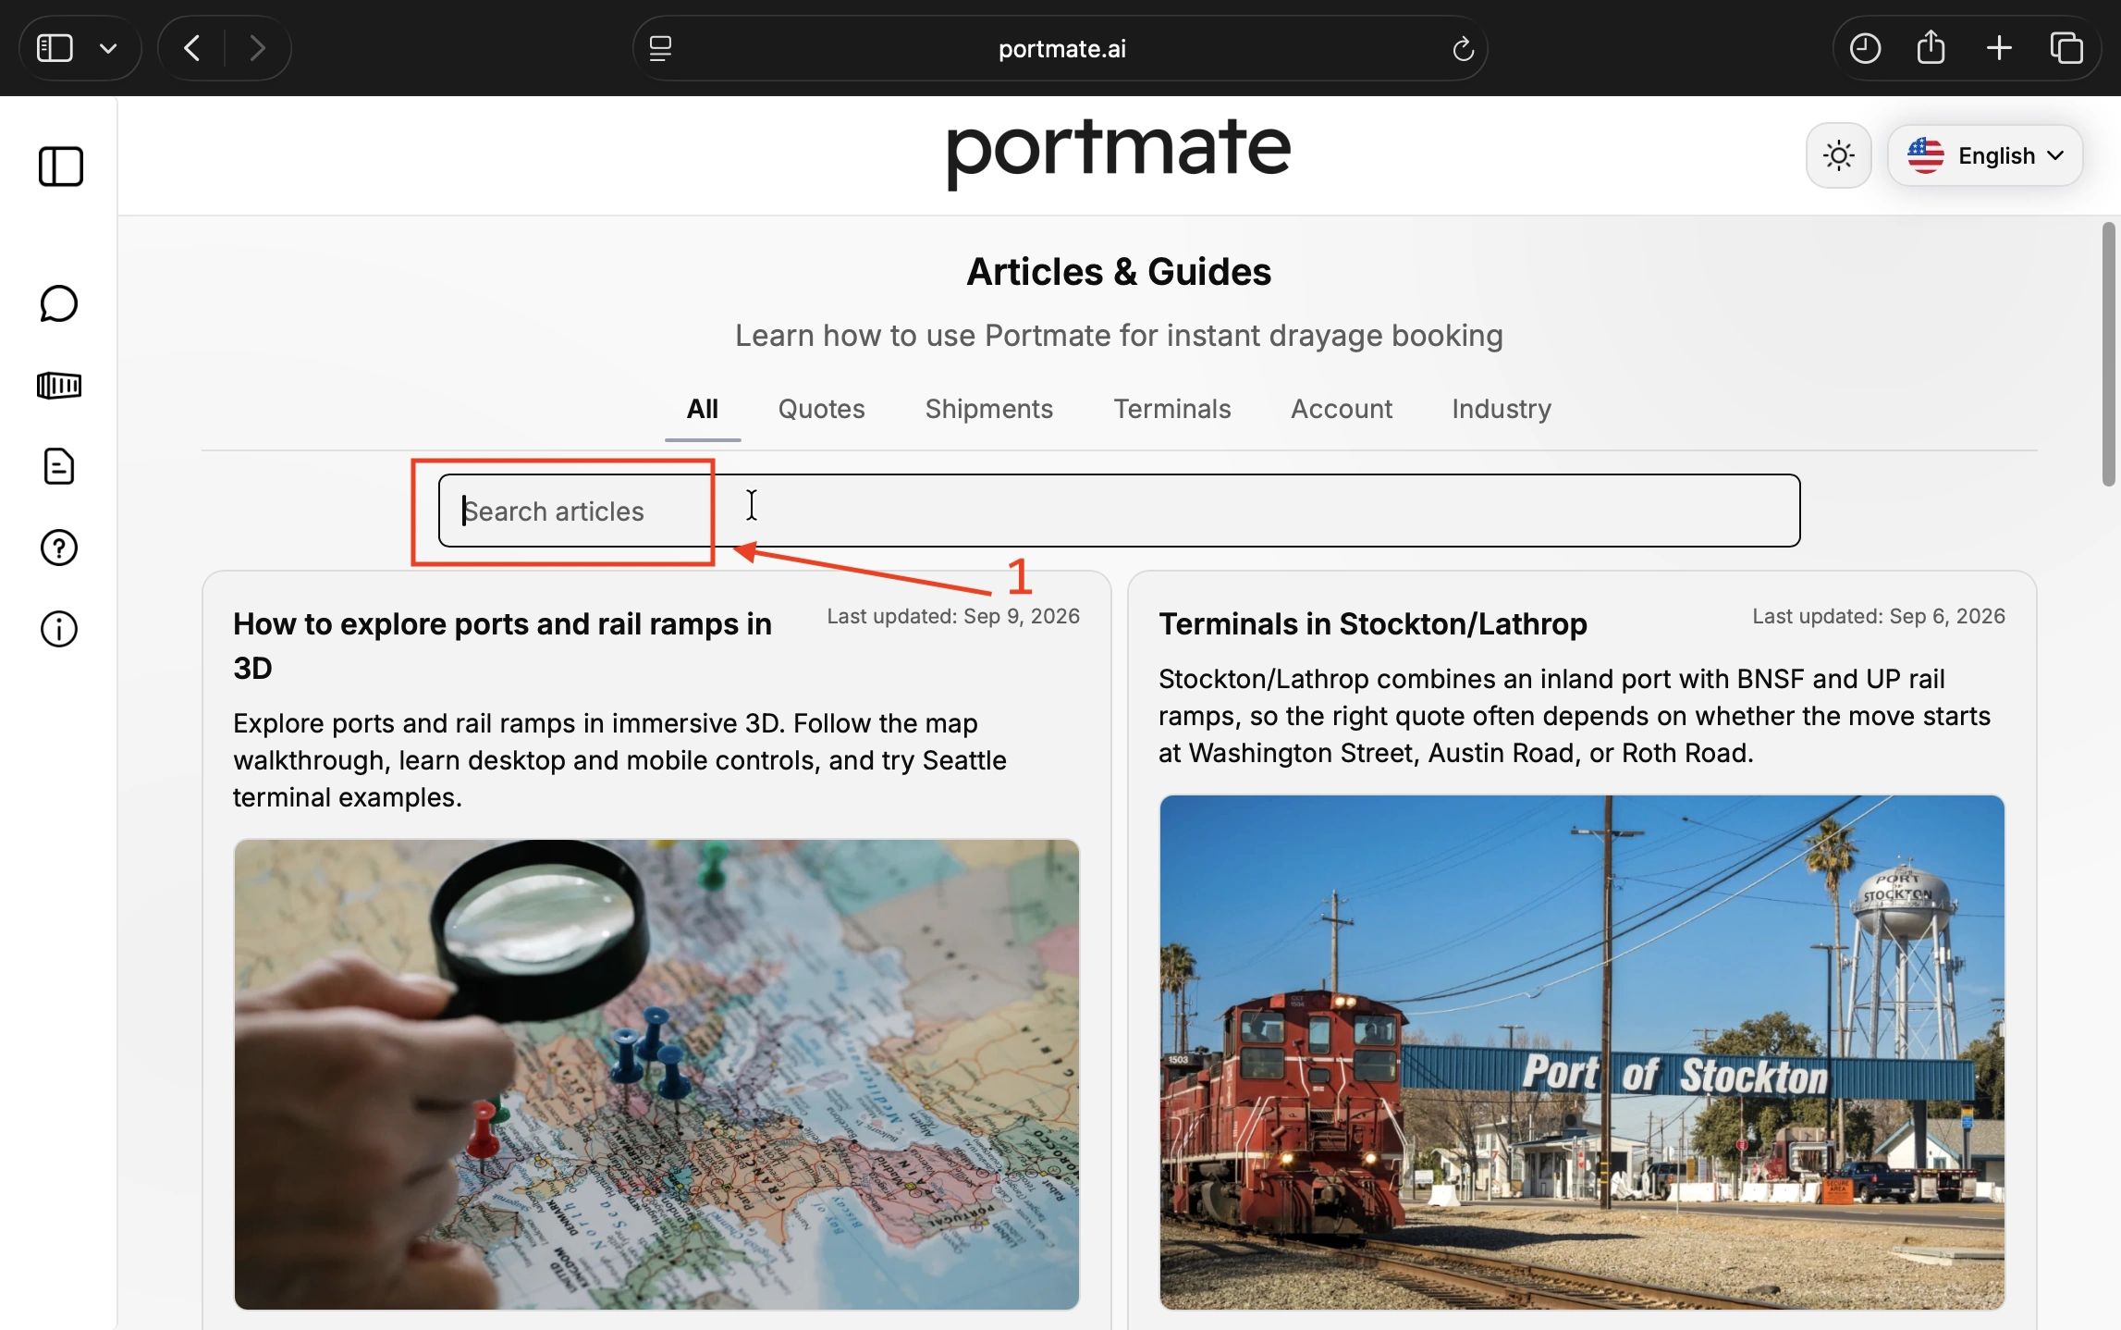The width and height of the screenshot is (2121, 1330).
Task: Open a new tab with plus icon
Action: pos(1999,48)
